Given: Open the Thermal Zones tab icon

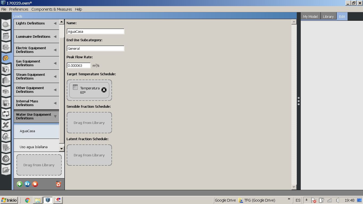Looking at the screenshot, I should [x=6, y=103].
